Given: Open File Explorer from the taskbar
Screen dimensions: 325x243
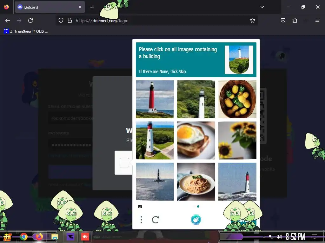Looking at the screenshot, I should click(55, 237).
